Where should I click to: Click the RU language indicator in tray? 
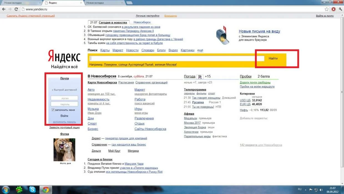tap(300, 189)
